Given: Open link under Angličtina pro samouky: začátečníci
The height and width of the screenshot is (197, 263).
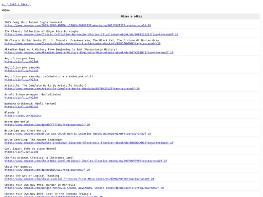Looking at the screenshot, I should [x=21, y=80].
